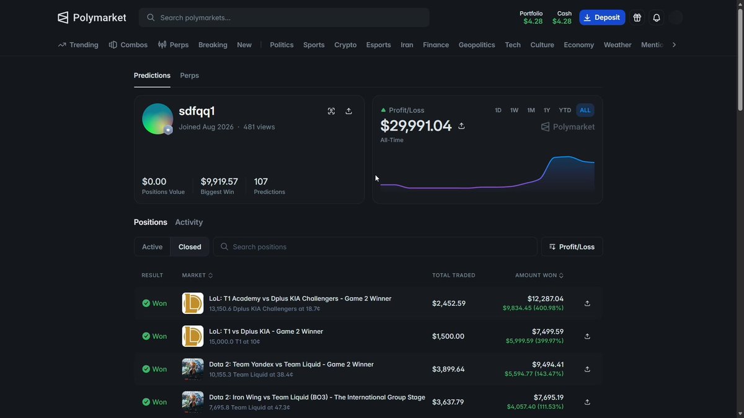Share the T1 Academy vs Dplus KIA Challengers win
Screen dimensions: 744x418
(587, 303)
